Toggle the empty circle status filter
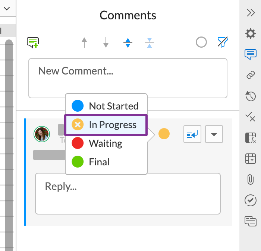 click(x=201, y=42)
